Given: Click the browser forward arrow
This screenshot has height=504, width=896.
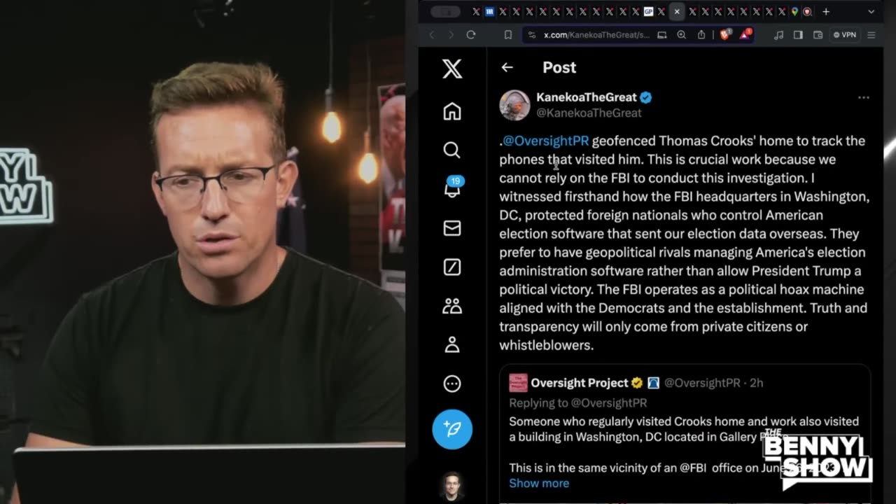Looking at the screenshot, I should pyautogui.click(x=451, y=34).
